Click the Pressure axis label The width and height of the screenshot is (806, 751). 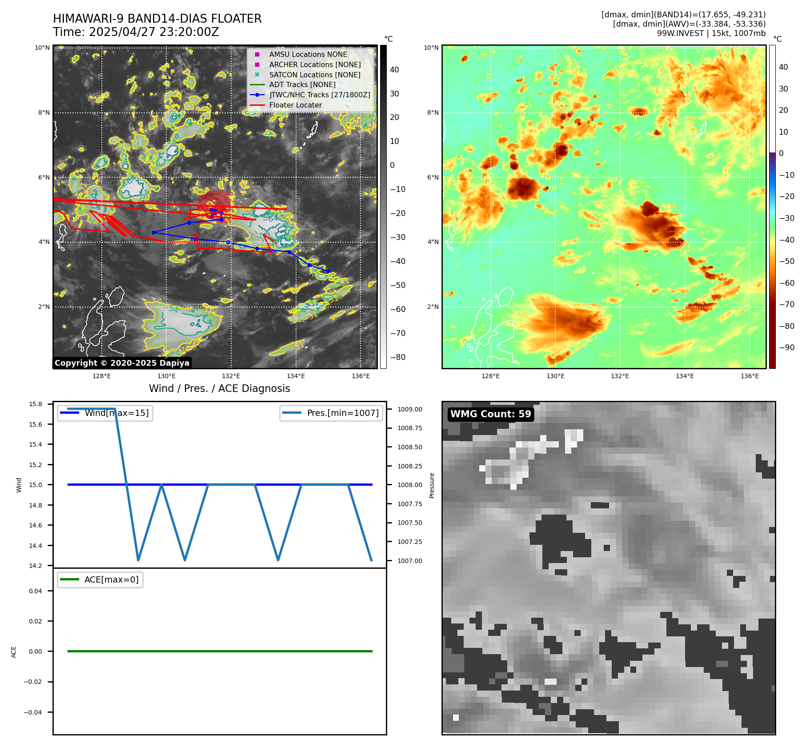[x=432, y=485]
